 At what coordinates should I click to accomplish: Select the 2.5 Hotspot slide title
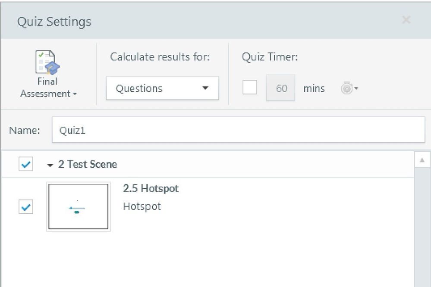tap(151, 189)
